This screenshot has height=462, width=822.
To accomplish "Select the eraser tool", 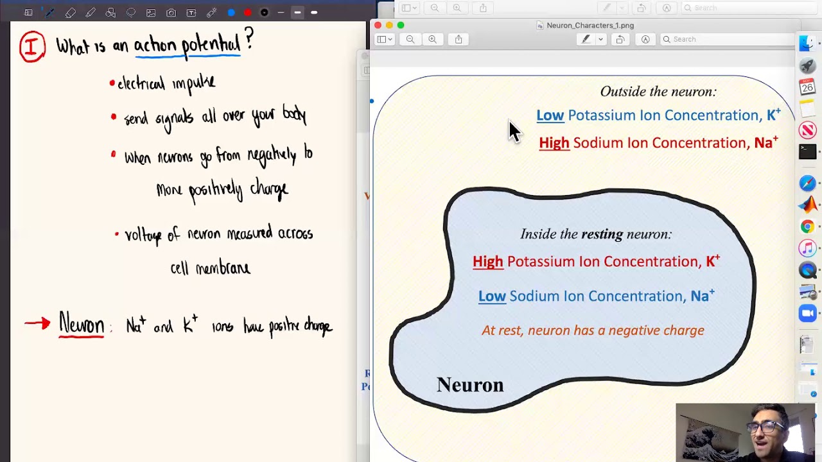I will (71, 12).
